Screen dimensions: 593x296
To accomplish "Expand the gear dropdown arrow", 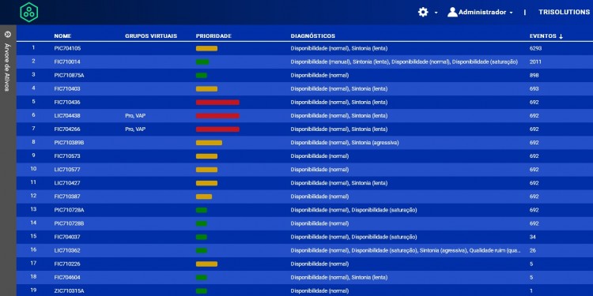I will coord(436,13).
